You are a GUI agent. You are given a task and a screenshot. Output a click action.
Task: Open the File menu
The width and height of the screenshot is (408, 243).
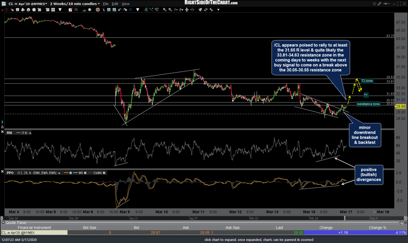click(105, 3)
